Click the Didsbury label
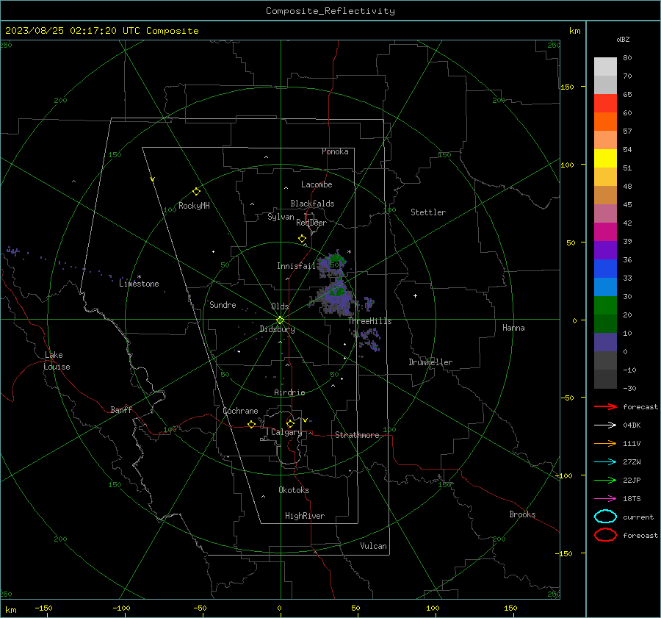Viewport: 661px width, 618px height. [277, 329]
